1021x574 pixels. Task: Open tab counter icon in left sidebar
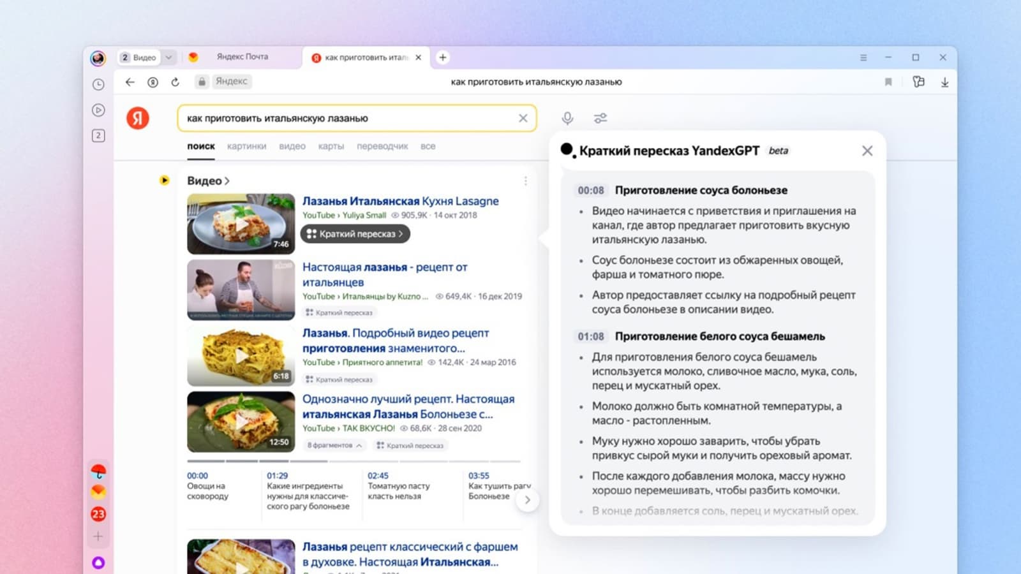pos(98,135)
